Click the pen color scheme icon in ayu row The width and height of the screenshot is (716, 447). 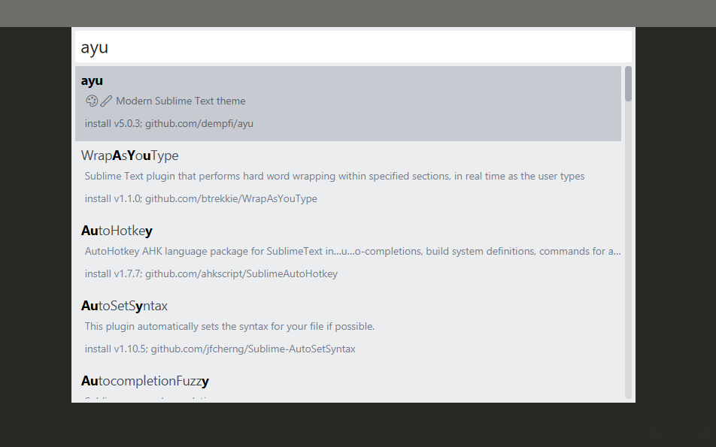click(x=106, y=101)
